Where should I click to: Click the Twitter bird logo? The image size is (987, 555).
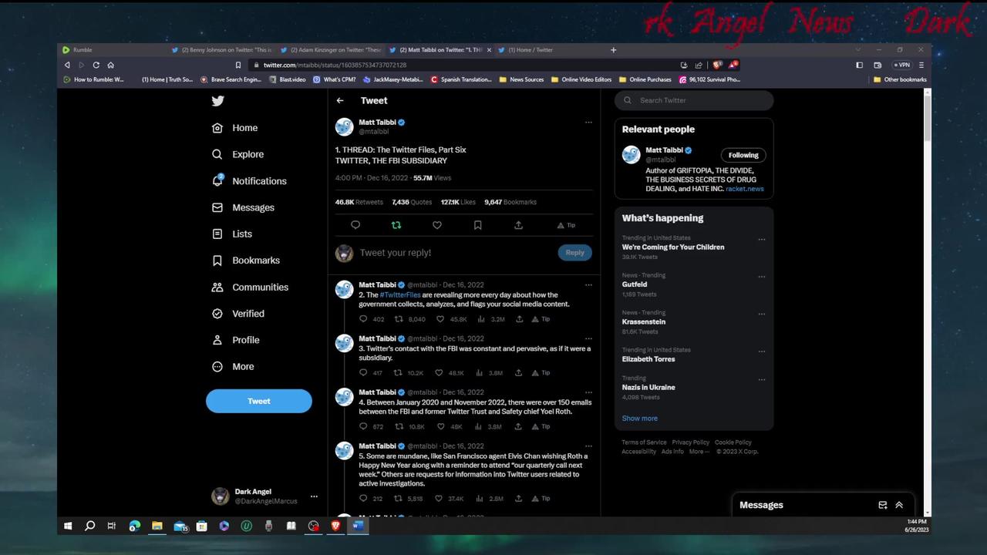pyautogui.click(x=218, y=100)
